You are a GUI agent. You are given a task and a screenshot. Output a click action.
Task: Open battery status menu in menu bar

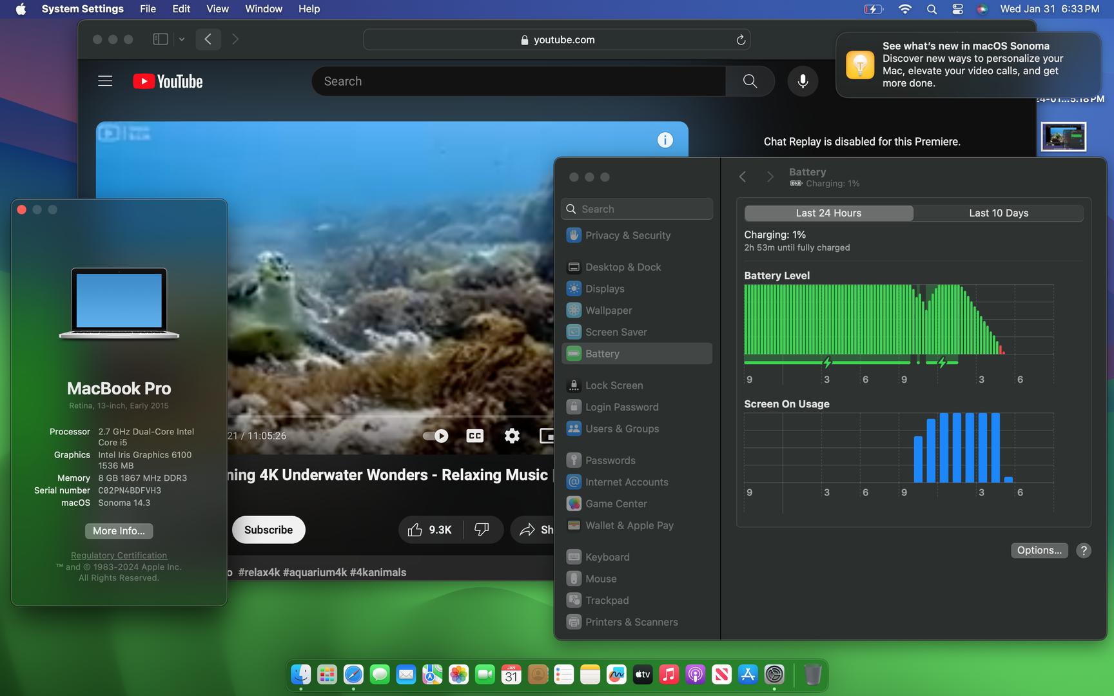click(873, 9)
